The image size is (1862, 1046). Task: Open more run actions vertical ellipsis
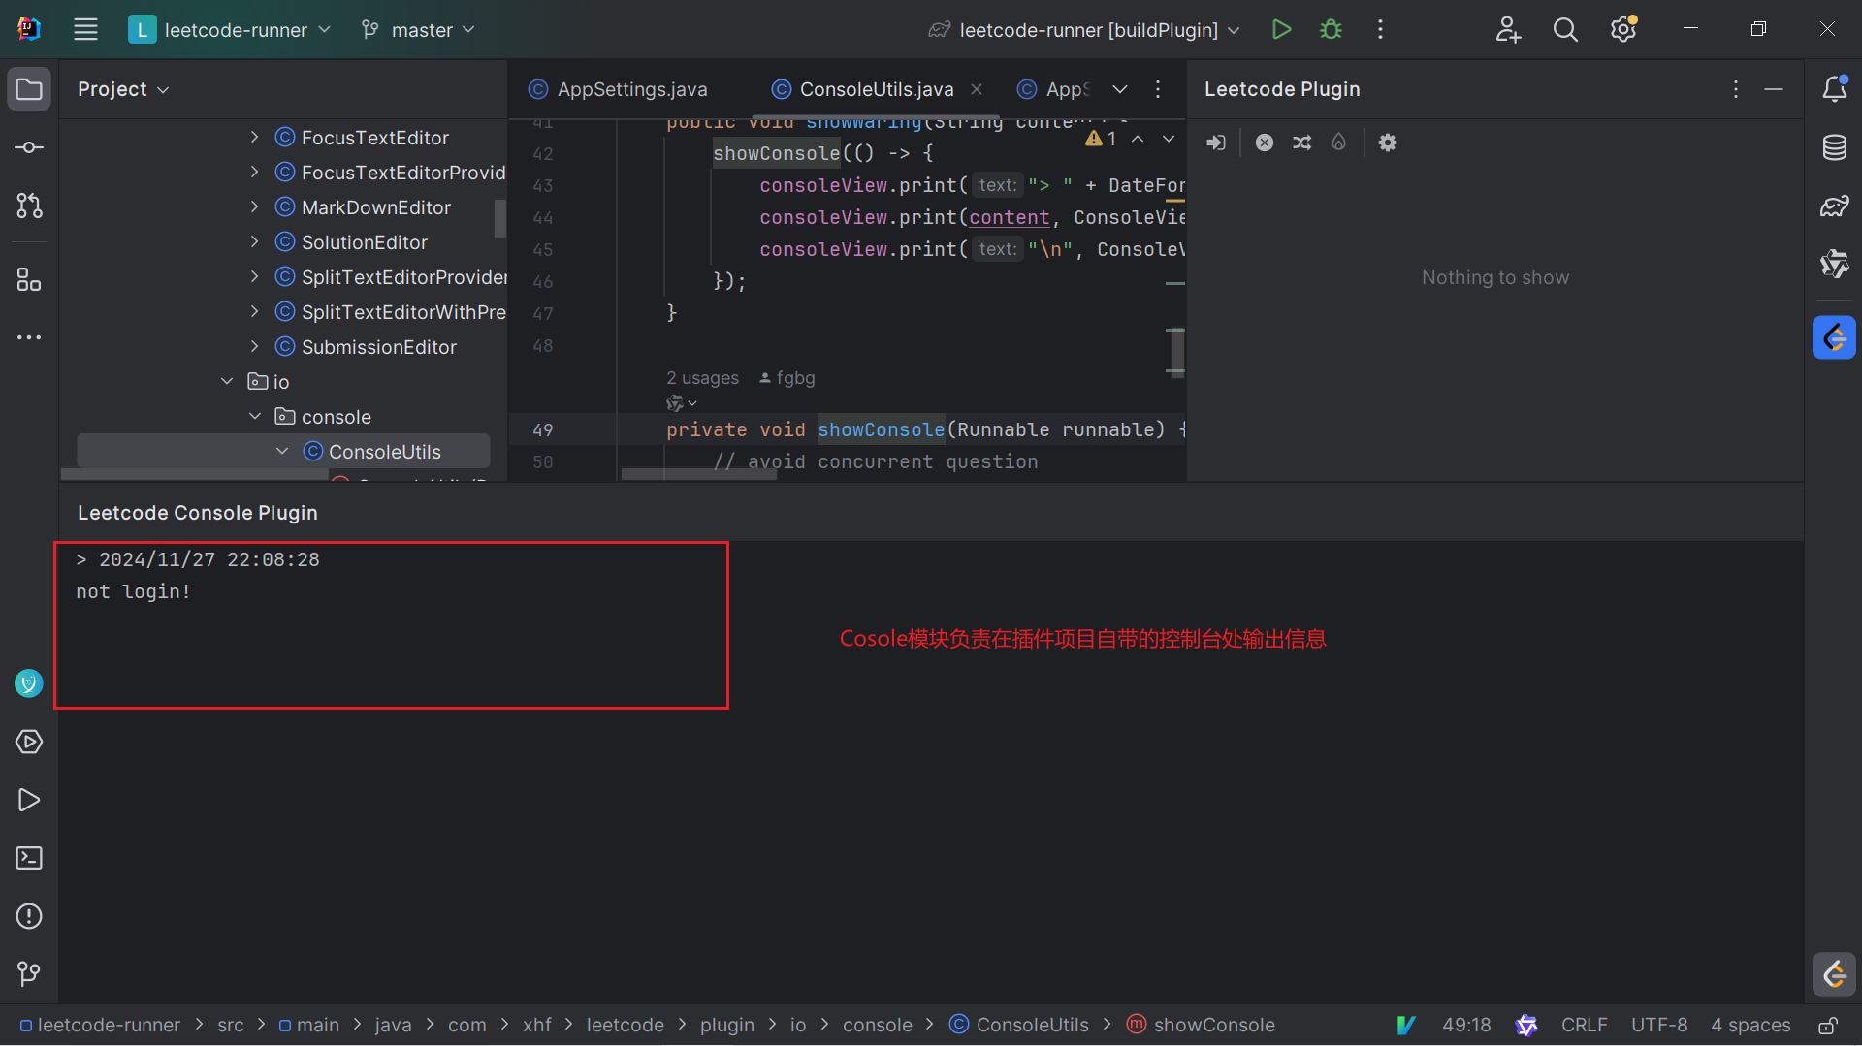point(1380,29)
